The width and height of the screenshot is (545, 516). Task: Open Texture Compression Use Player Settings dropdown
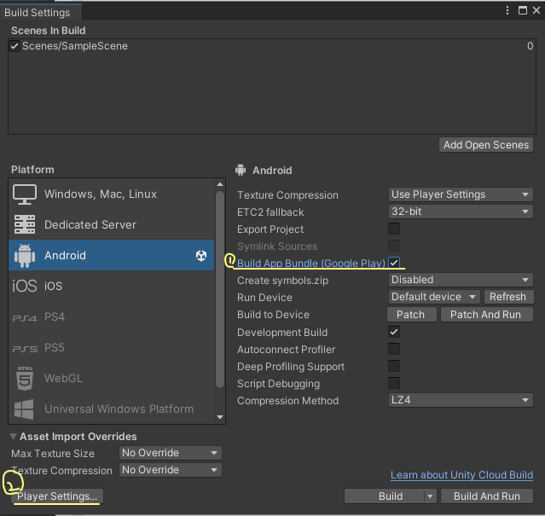461,194
